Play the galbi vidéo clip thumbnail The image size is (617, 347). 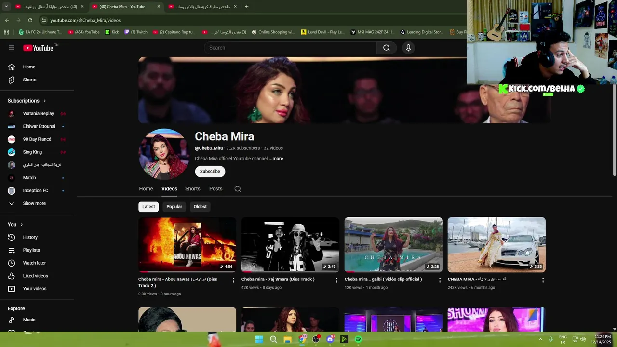[x=393, y=245]
